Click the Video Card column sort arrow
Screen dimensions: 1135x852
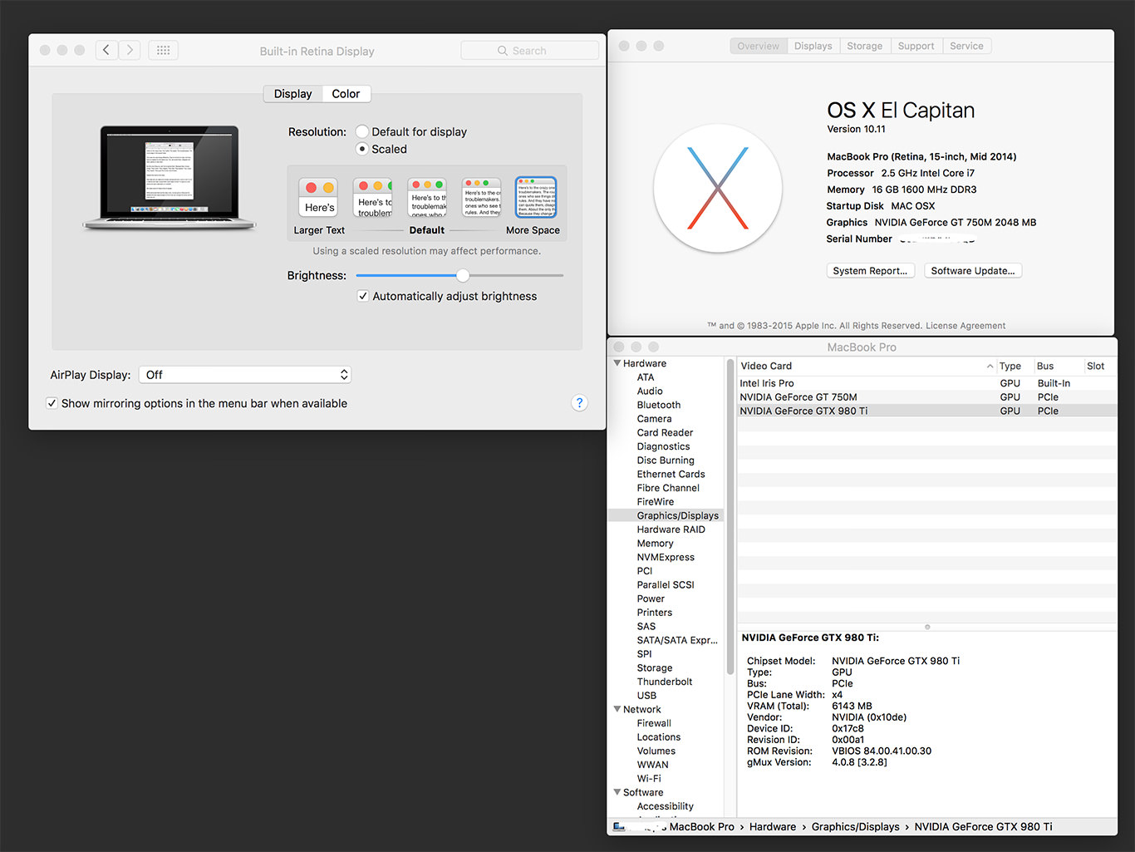(990, 366)
